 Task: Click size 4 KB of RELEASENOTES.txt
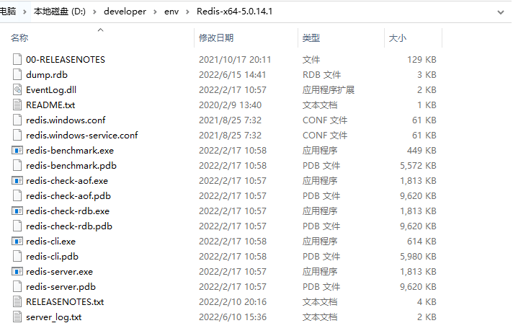pos(427,301)
